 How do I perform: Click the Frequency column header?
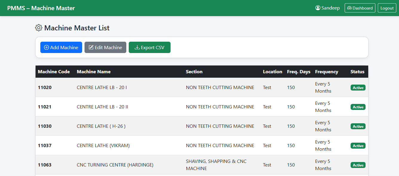point(326,72)
